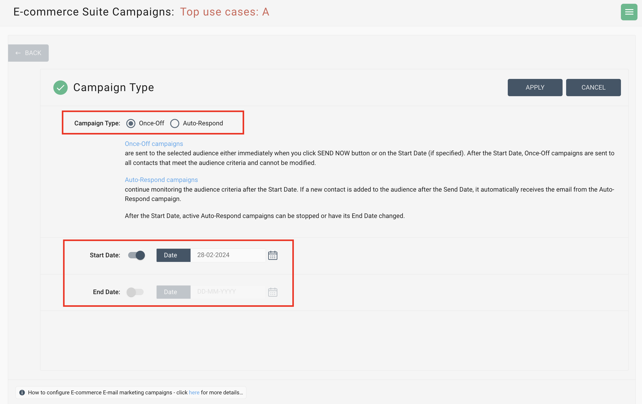Click the 'Campaign Type' section heading
The width and height of the screenshot is (642, 404).
pyautogui.click(x=114, y=88)
